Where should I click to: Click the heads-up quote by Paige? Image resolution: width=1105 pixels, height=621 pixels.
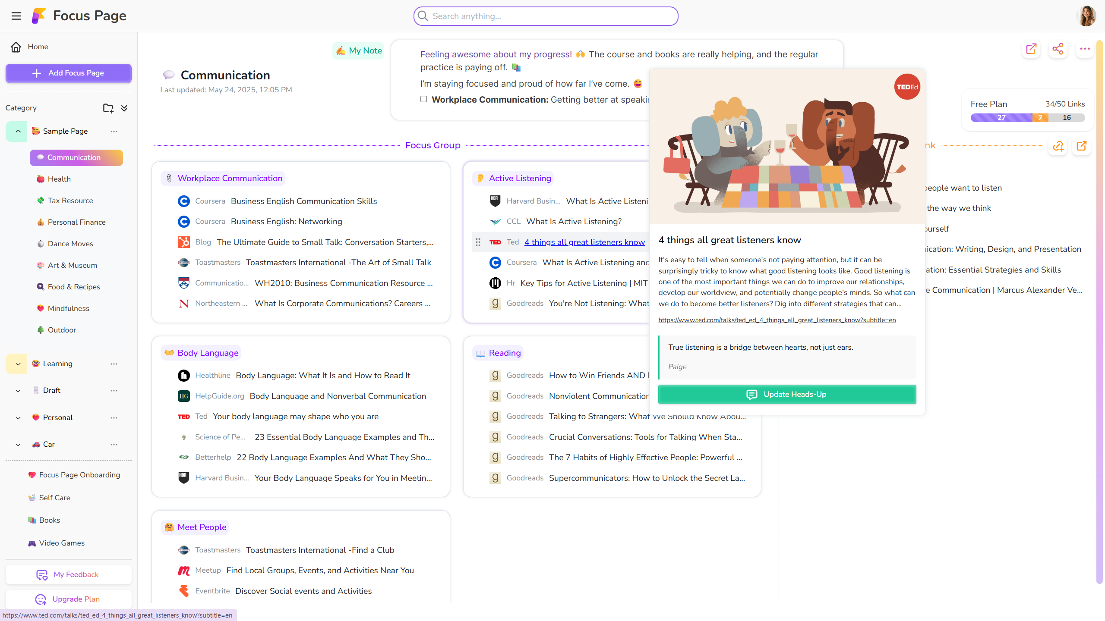point(787,357)
